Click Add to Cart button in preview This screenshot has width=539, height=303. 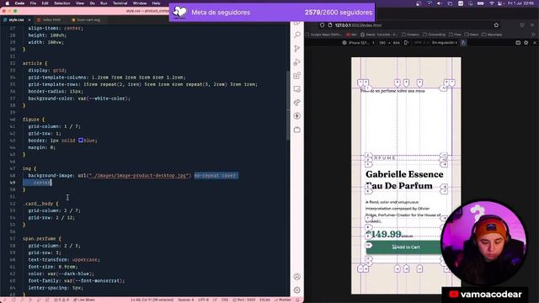click(405, 247)
